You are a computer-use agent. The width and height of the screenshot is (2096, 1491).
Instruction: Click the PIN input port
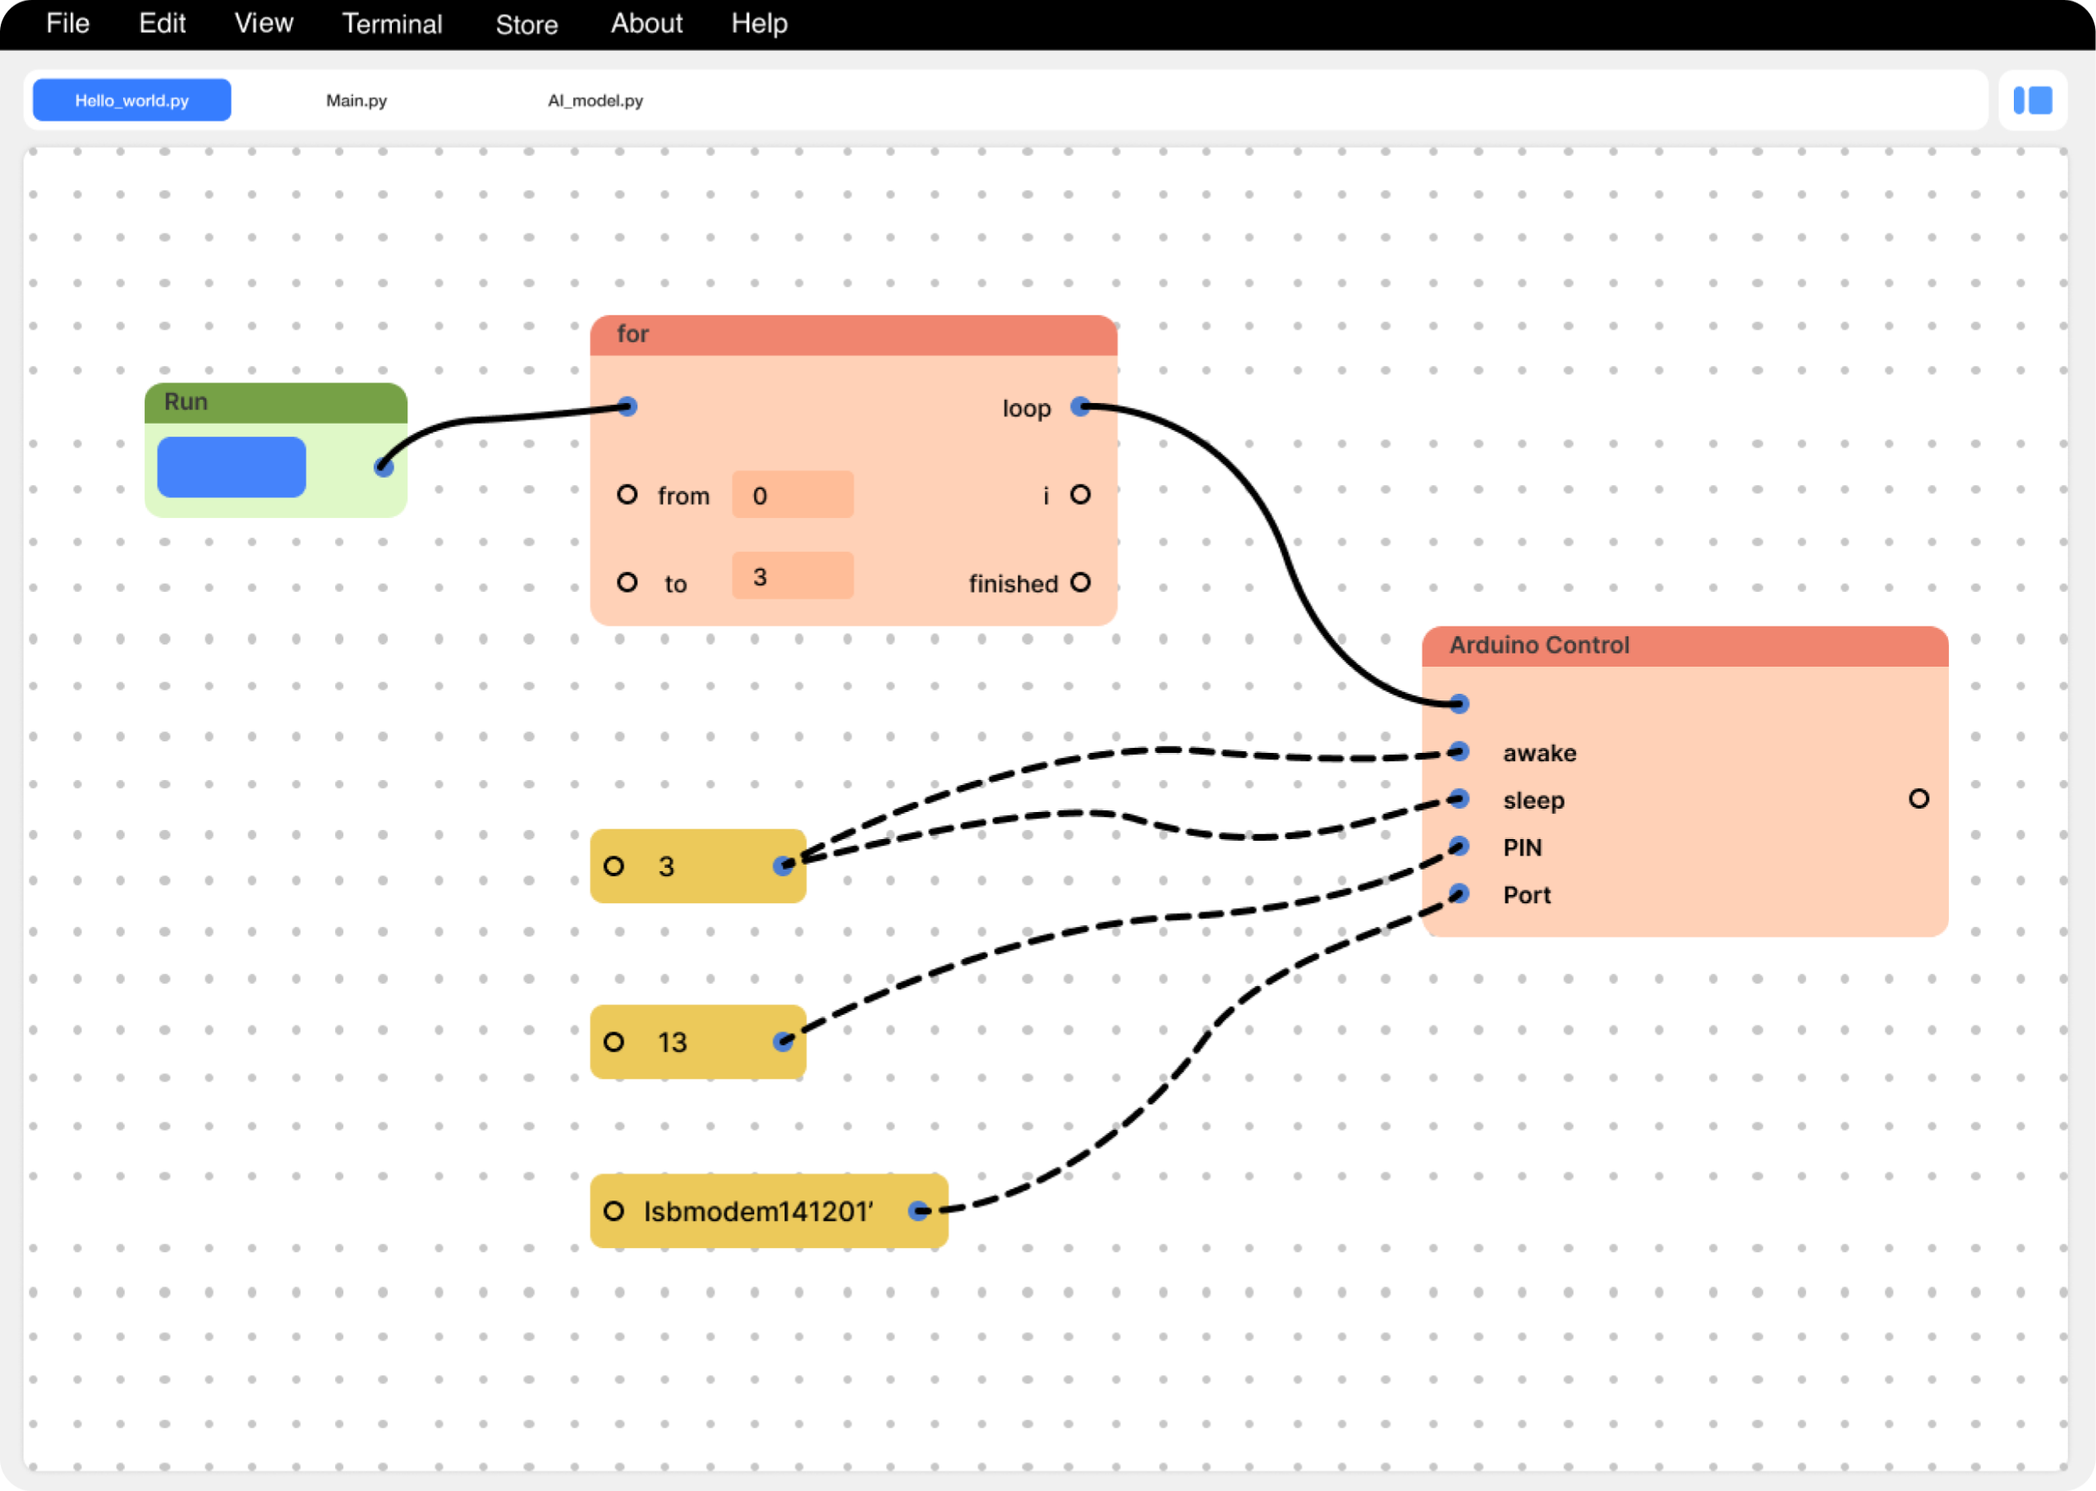1459,846
